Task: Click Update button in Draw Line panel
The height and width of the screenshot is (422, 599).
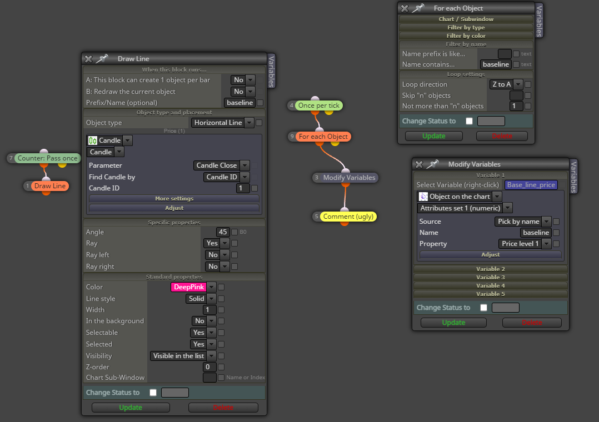Action: coord(131,408)
